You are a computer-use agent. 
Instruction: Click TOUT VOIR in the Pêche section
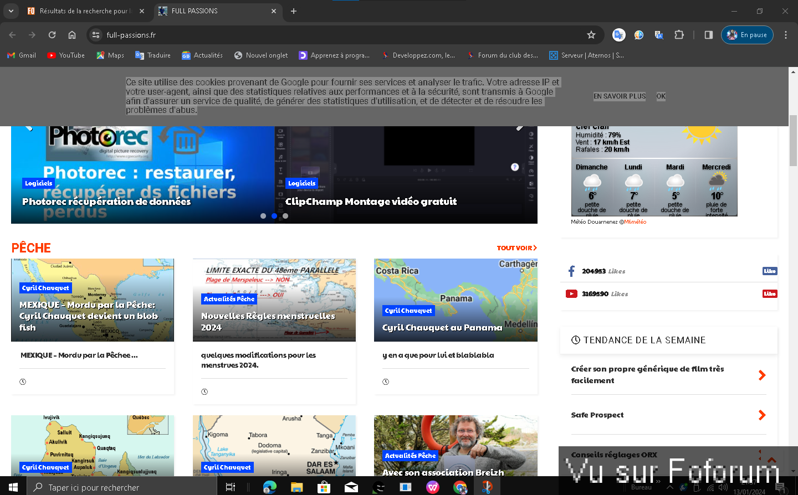click(x=517, y=248)
